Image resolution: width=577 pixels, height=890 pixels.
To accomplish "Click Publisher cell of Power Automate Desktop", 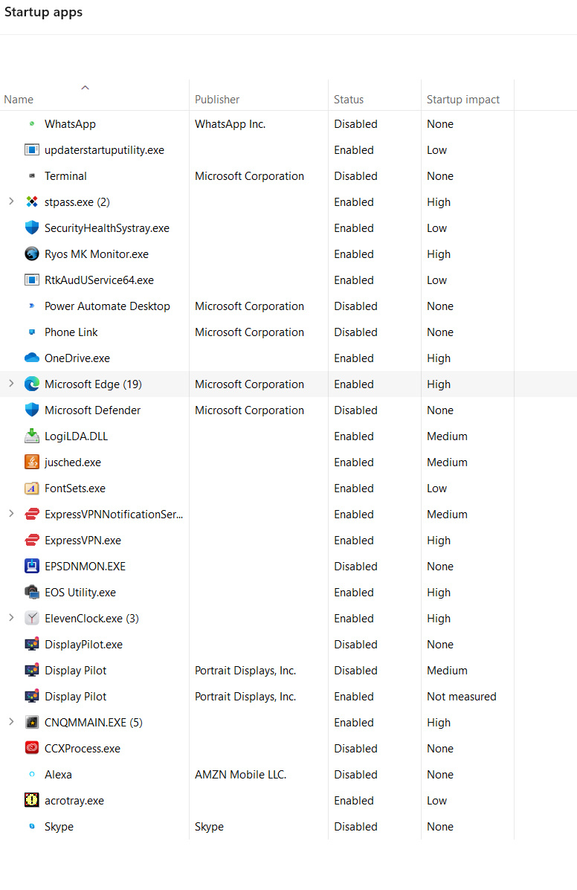I will point(249,306).
